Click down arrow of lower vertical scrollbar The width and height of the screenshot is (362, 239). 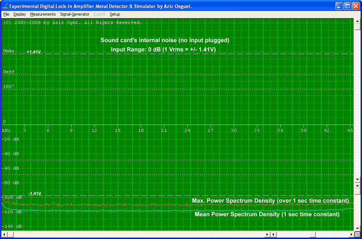(x=357, y=228)
